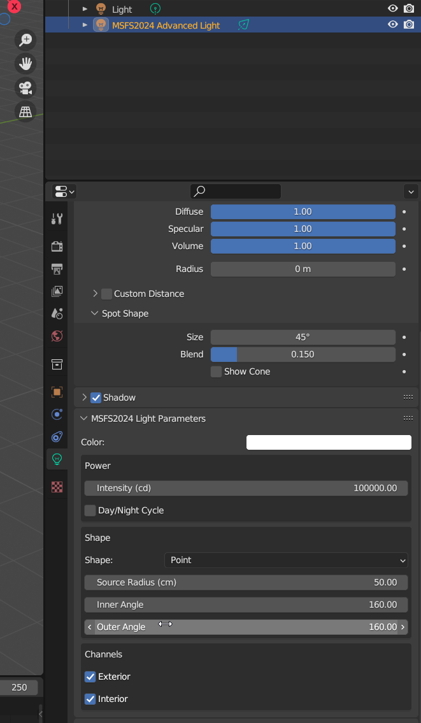Open the white Color swatch picker
The height and width of the screenshot is (723, 421).
tap(329, 442)
